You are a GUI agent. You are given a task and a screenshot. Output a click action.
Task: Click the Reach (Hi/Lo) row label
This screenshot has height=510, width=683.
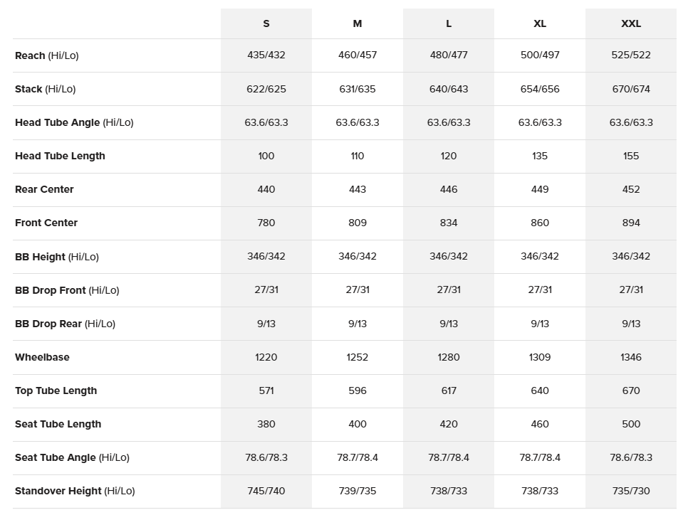point(46,55)
